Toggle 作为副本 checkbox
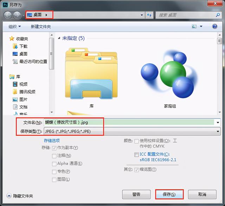Image resolution: width=225 pixels, height=206 pixels. (x=54, y=148)
